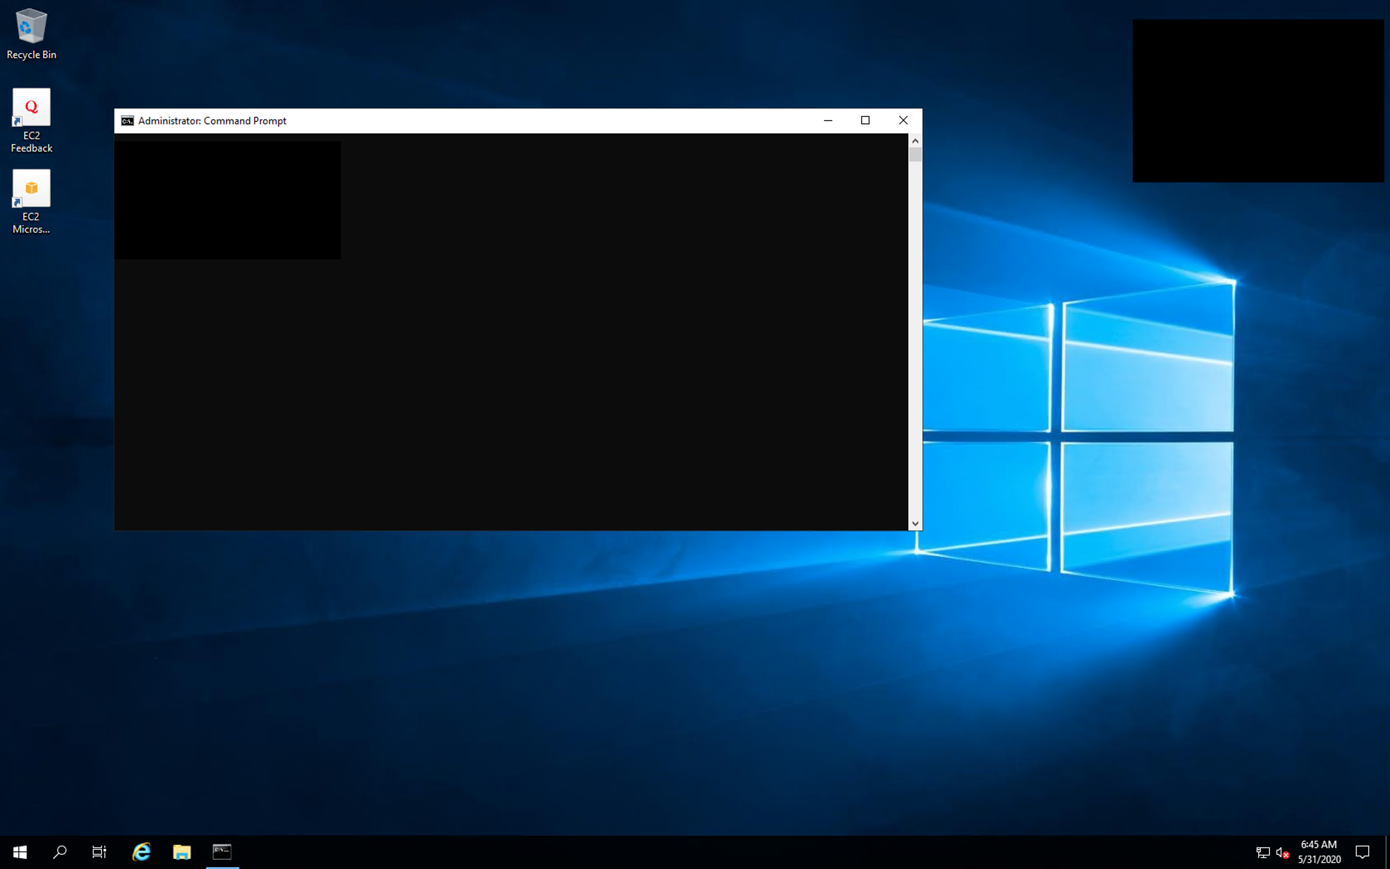Click the scrollbar down arrow
The width and height of the screenshot is (1390, 869).
click(915, 523)
